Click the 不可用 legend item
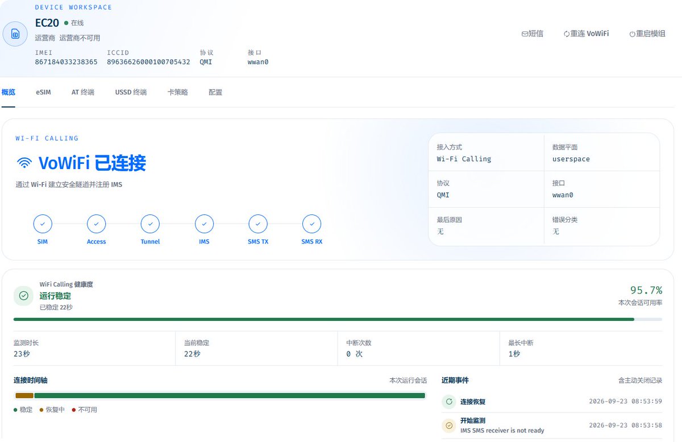 point(85,410)
